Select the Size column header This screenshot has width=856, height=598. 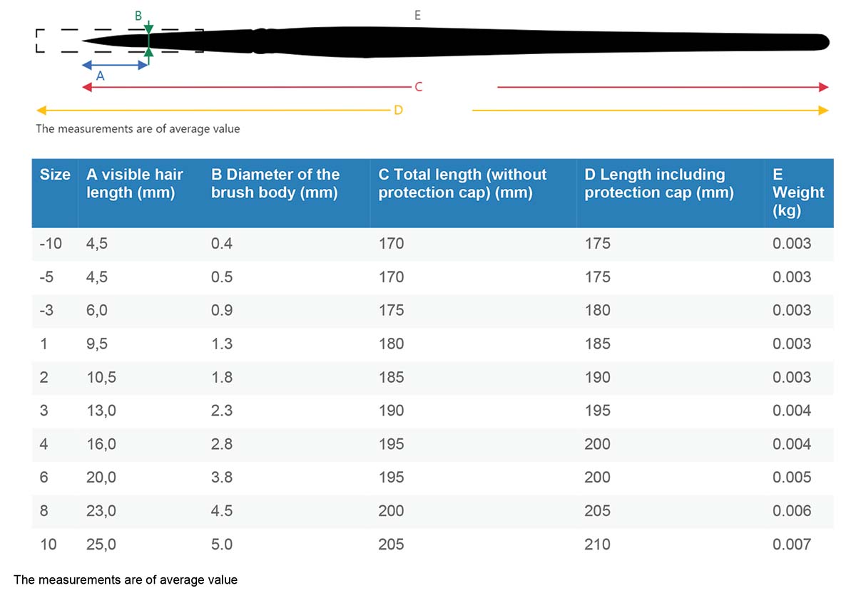55,175
